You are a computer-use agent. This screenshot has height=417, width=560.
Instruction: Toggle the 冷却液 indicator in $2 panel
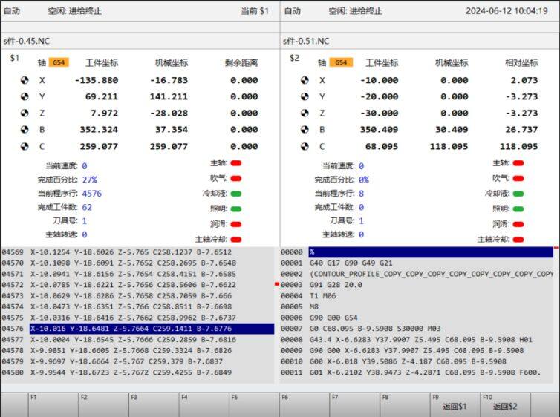click(518, 194)
